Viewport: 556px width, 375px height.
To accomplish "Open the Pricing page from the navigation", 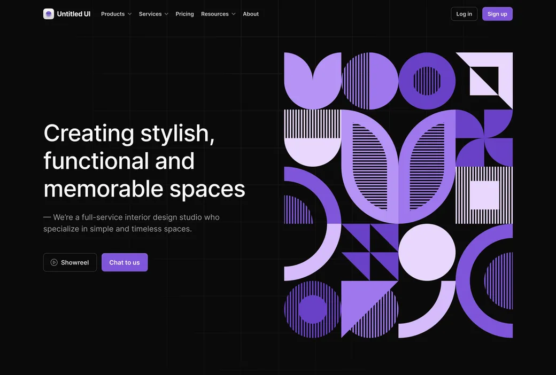I will pos(184,13).
